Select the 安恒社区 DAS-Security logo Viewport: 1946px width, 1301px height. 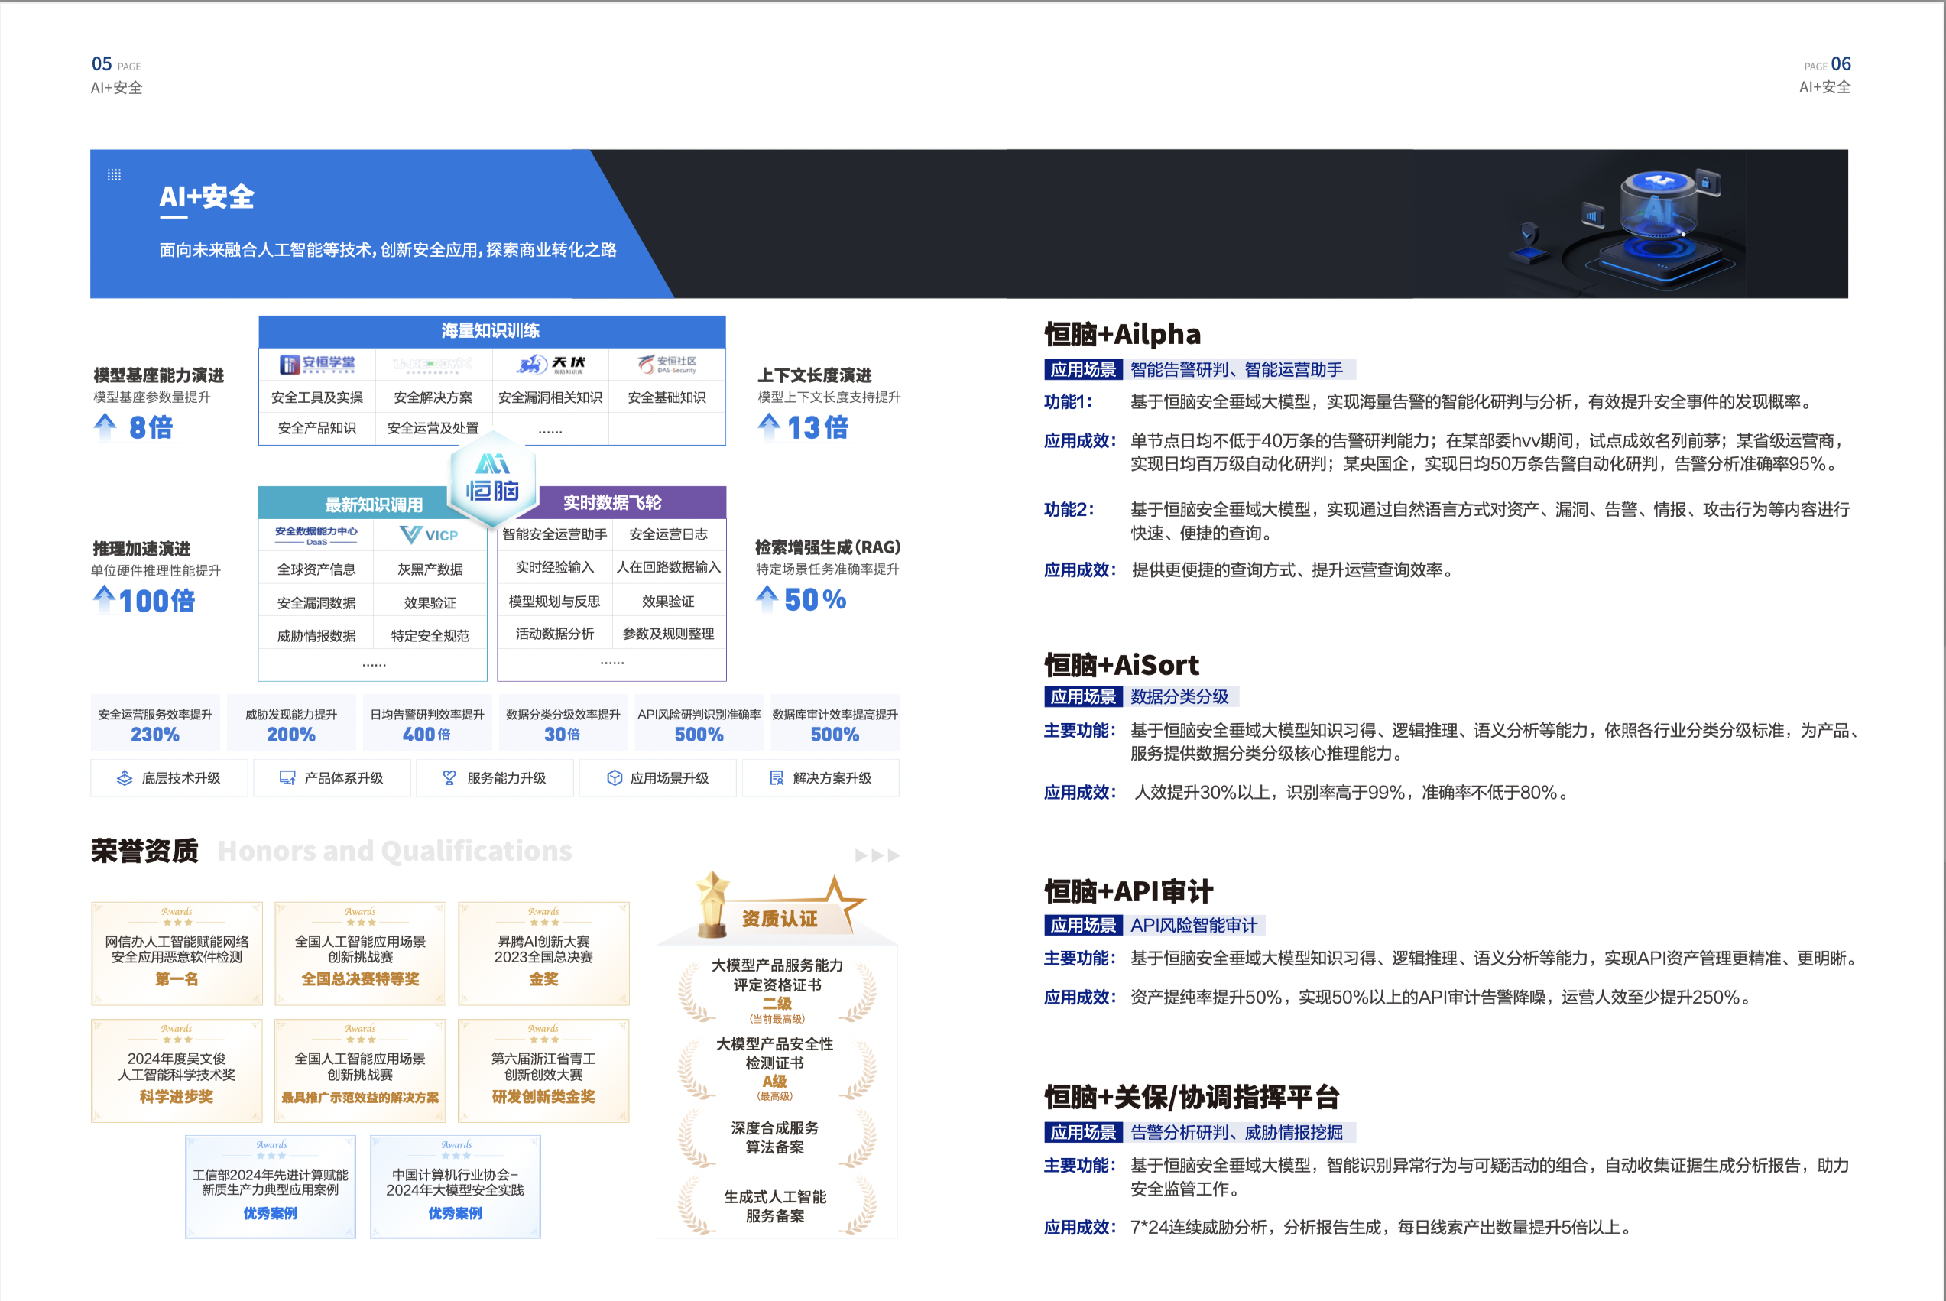pos(667,363)
